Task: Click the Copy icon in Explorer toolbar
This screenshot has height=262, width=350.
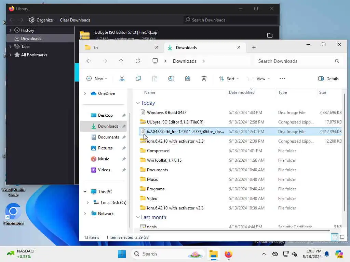Action: pos(138,79)
